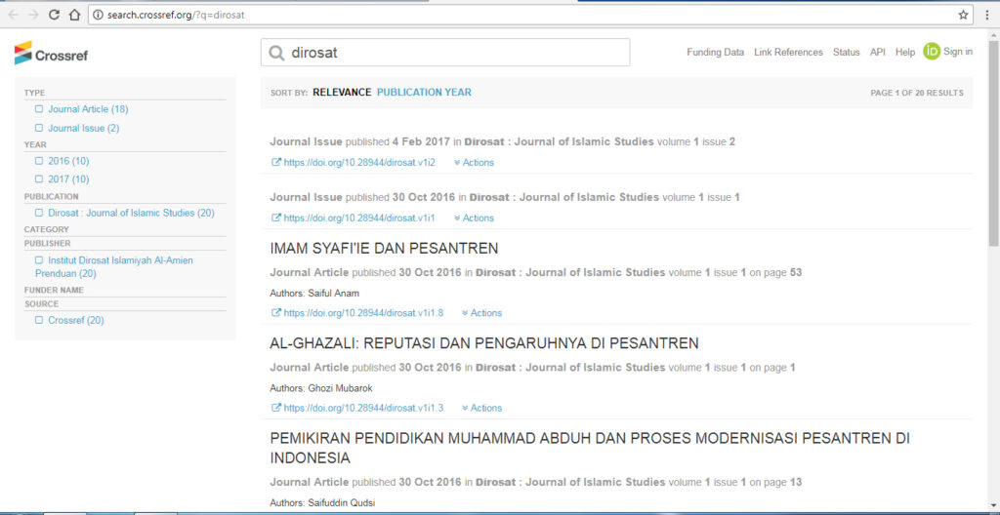Open the API menu link

click(x=878, y=53)
